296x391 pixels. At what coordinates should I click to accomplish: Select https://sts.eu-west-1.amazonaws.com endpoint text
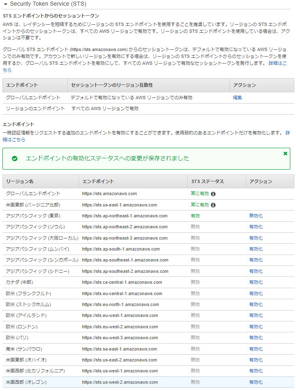click(120, 315)
